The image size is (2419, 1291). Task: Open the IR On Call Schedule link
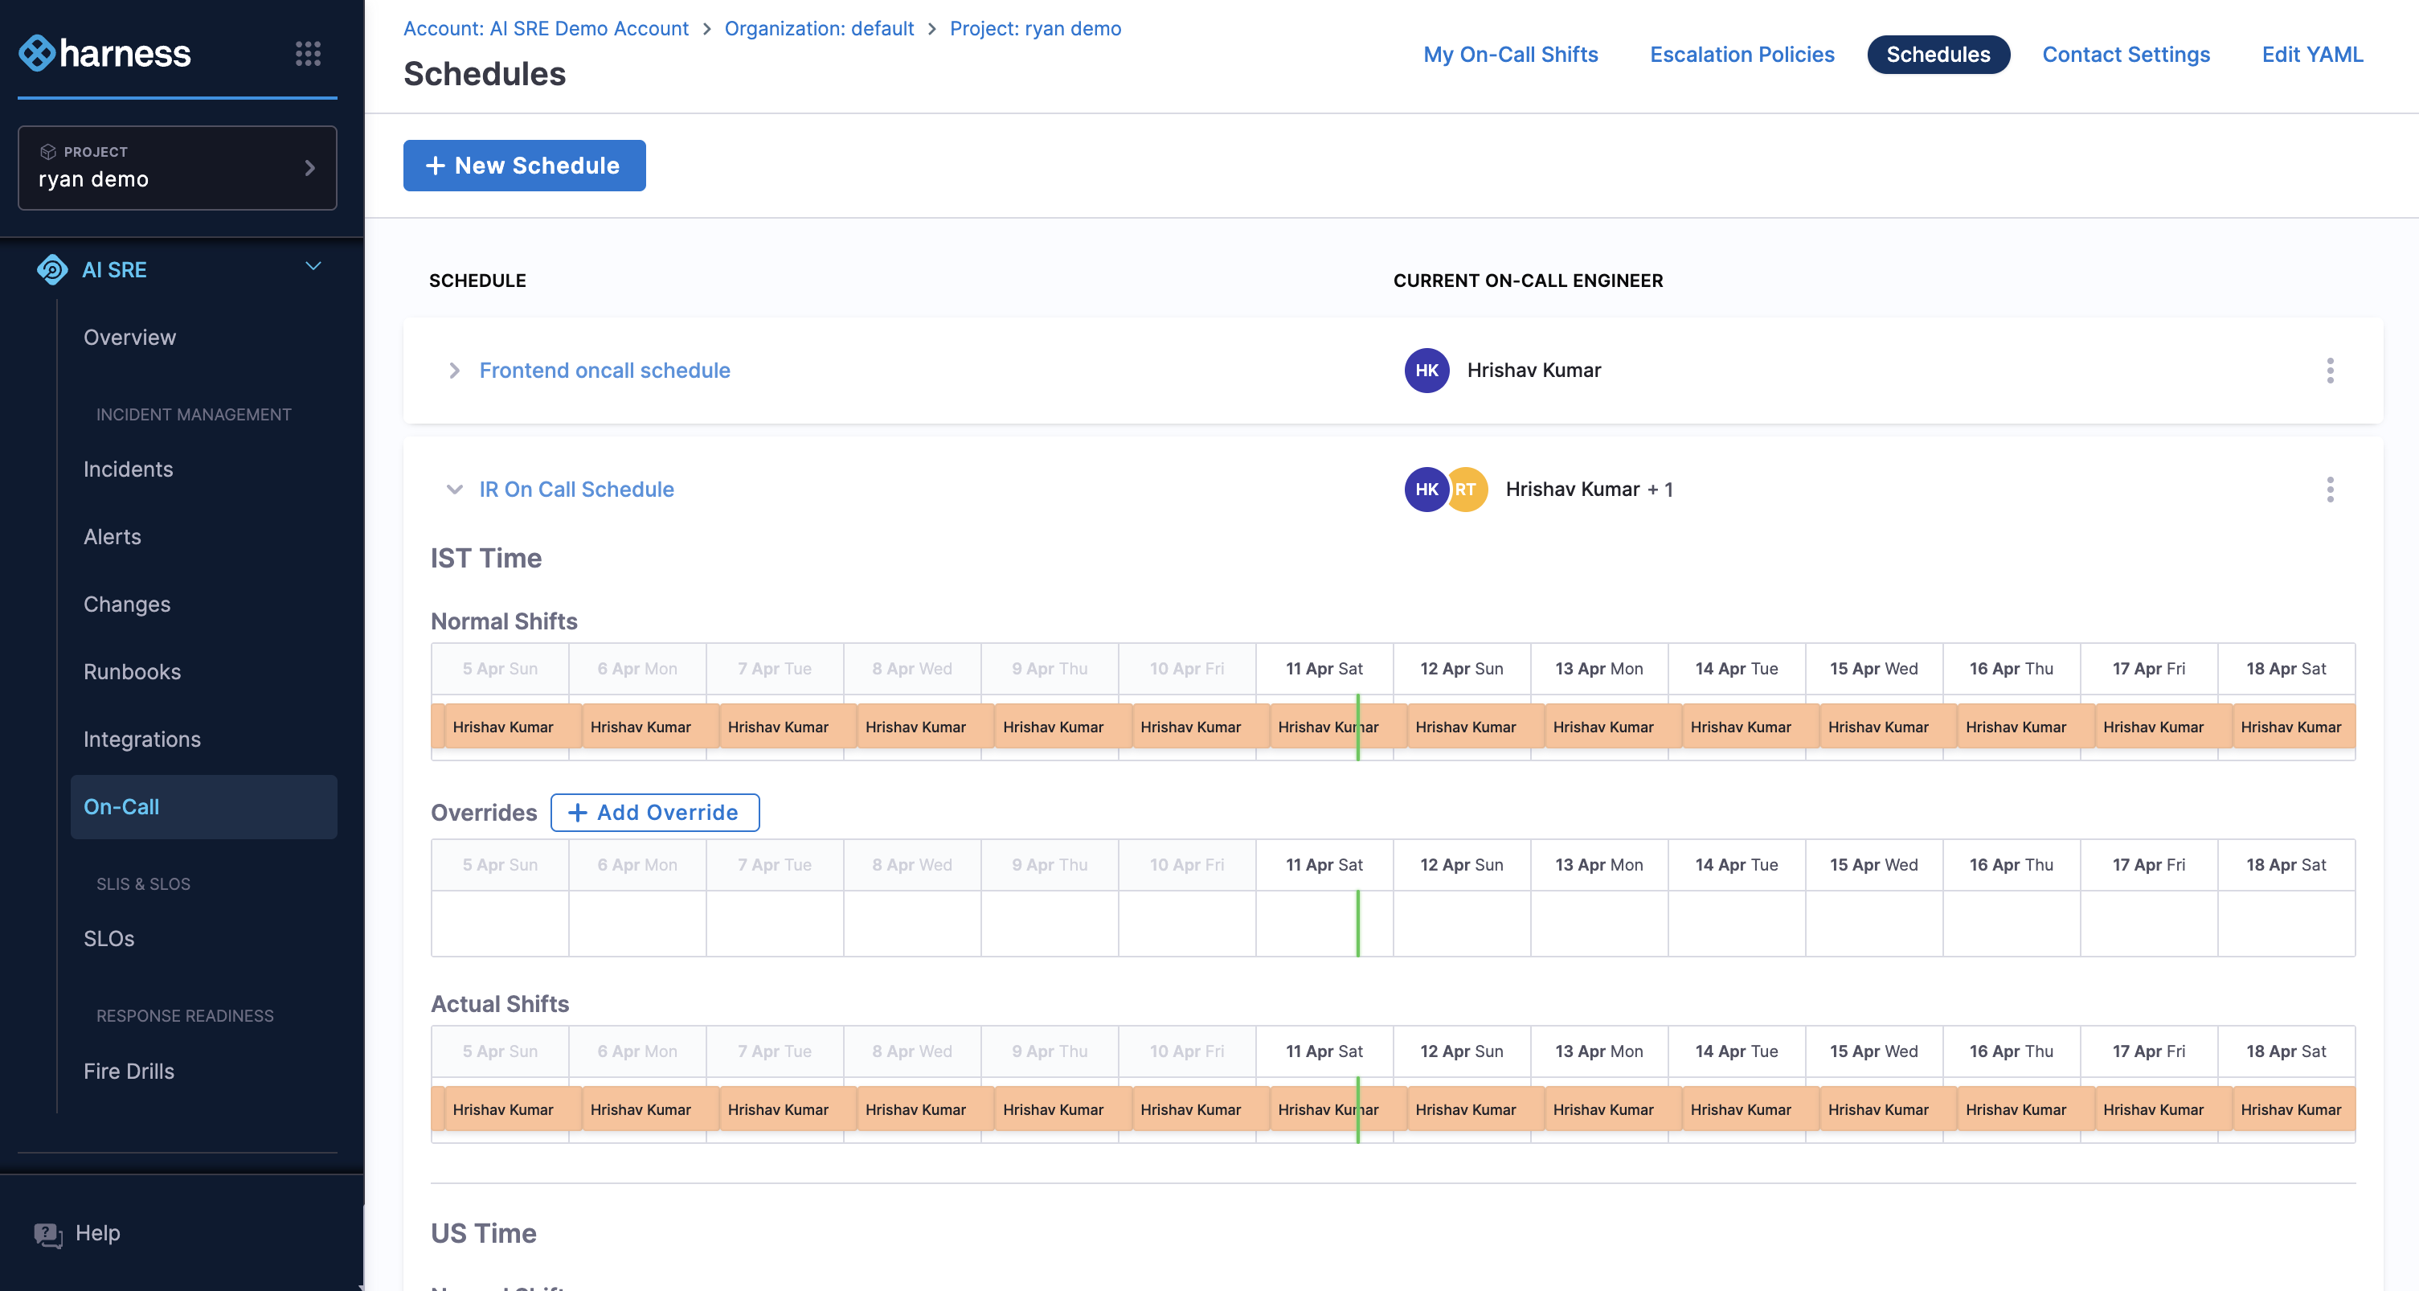click(576, 490)
